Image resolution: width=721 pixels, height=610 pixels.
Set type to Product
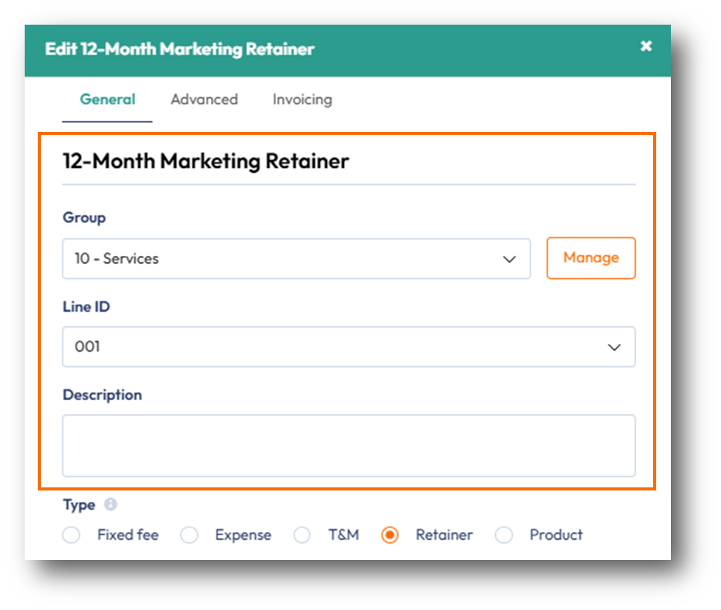504,535
